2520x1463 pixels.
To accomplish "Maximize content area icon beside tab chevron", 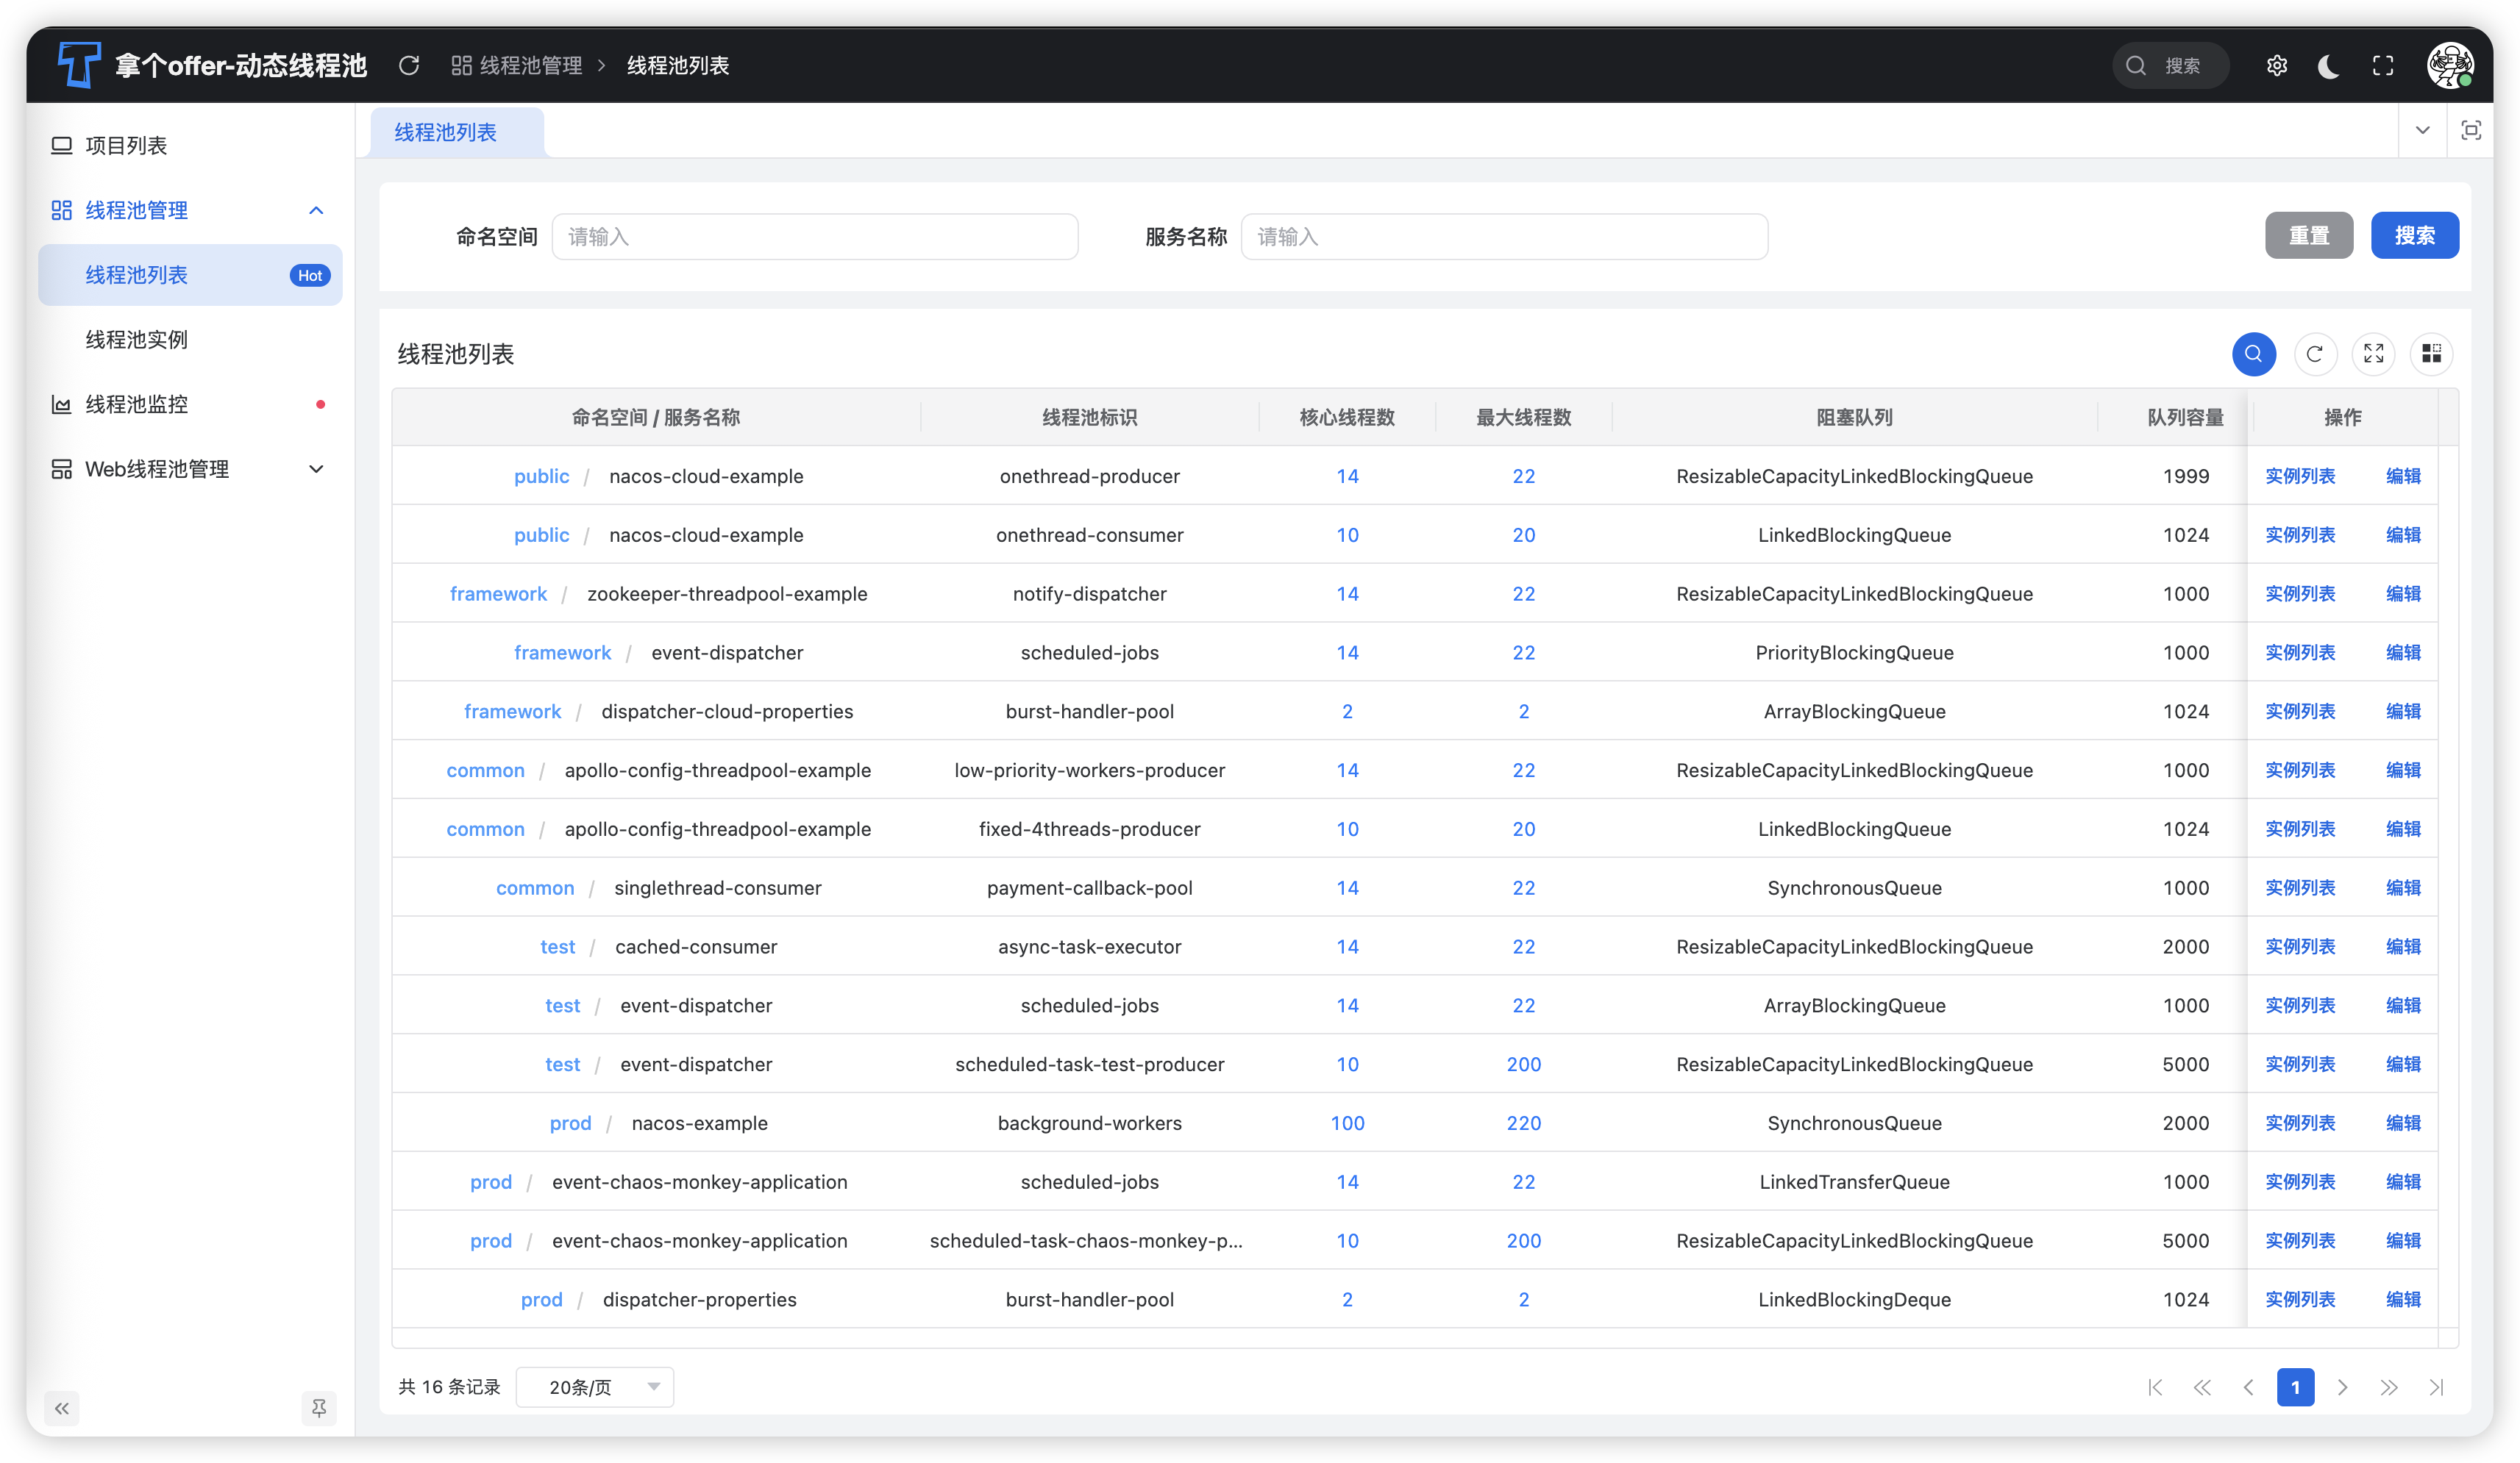I will coord(2471,130).
